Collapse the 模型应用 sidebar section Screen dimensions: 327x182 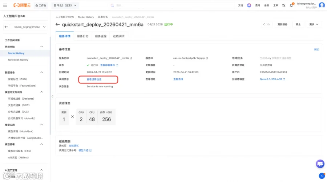(x=41, y=125)
